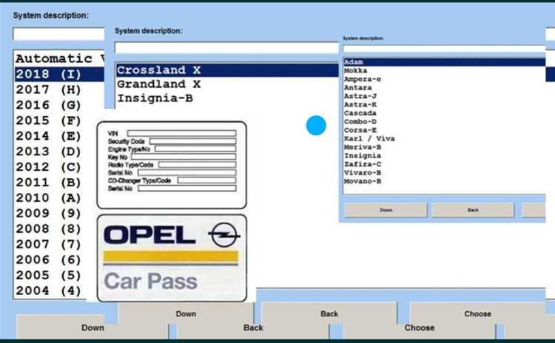Screen dimensions: 555x343
Task: Choose model year 2012 (C)
Action: [49, 167]
